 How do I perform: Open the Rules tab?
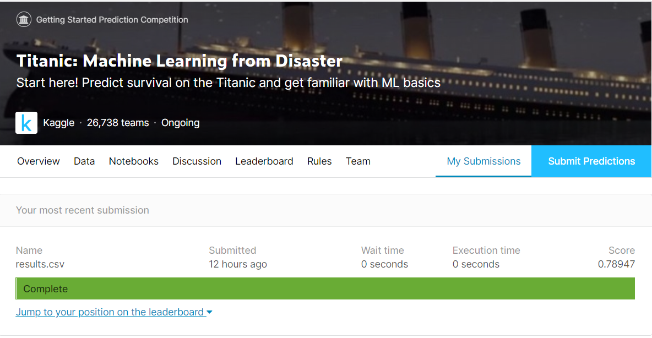click(x=319, y=161)
